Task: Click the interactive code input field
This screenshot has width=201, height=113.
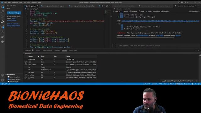Action: click(x=158, y=46)
